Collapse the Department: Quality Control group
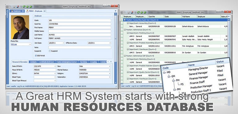This screenshot has width=238, height=114. click(128, 72)
